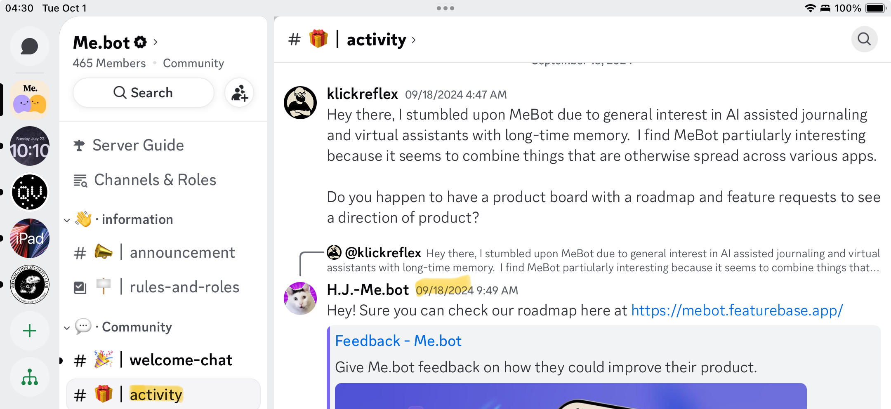Screen dimensions: 891x409
Task: Click the invite members icon
Action: 239,93
